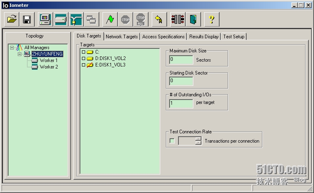This screenshot has width=314, height=193.
Task: Switch to the Network Targets tab
Action: 122,37
